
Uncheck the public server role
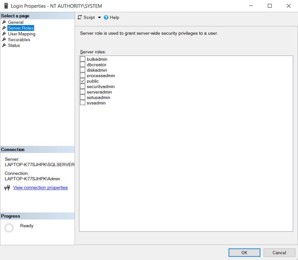(83, 81)
